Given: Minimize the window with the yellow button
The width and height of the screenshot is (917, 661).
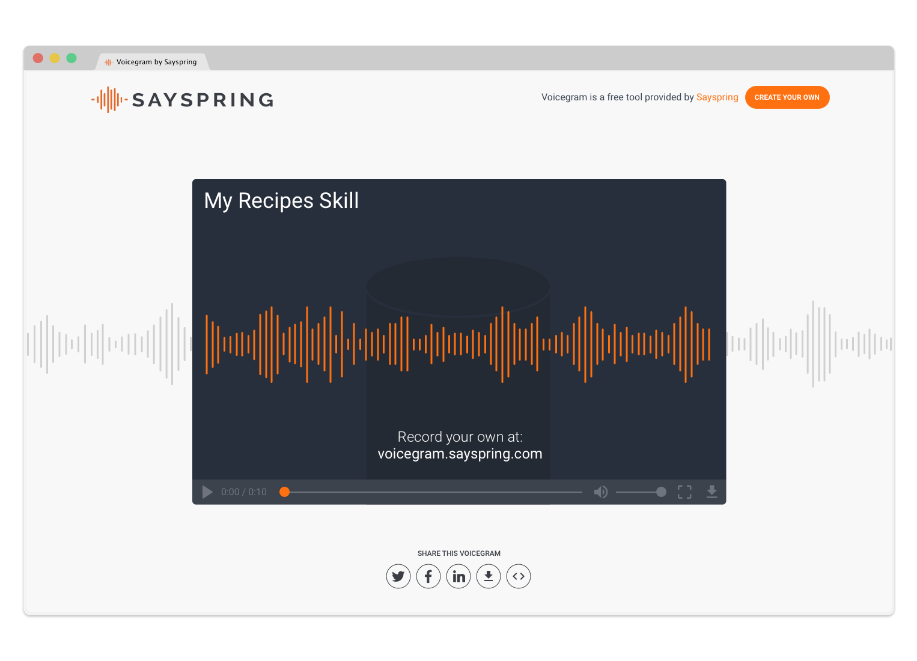Looking at the screenshot, I should 55,58.
